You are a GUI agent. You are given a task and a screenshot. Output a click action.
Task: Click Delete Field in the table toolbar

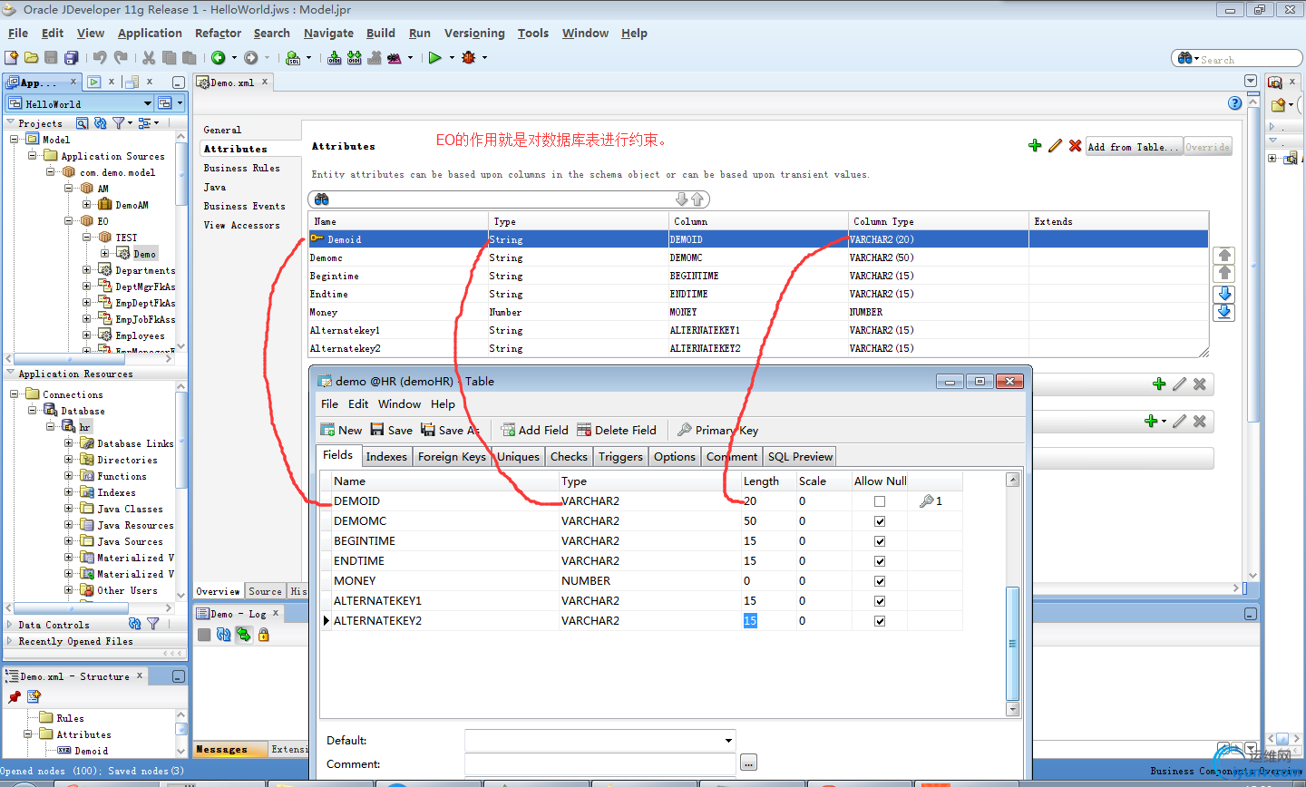(x=617, y=430)
